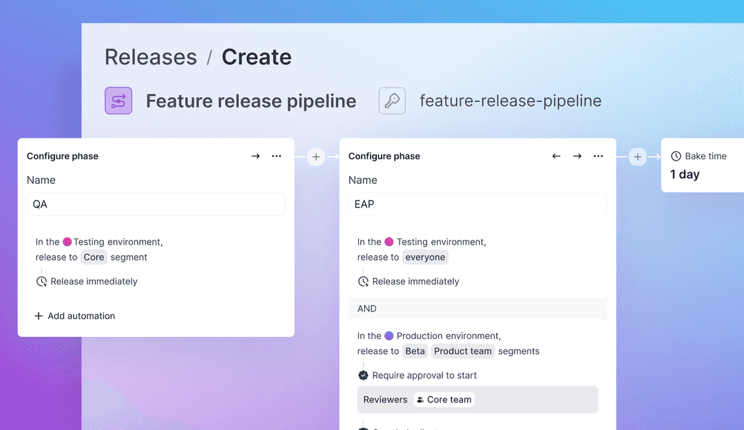
Task: Open the options menu on the QA phase
Action: [x=276, y=156]
